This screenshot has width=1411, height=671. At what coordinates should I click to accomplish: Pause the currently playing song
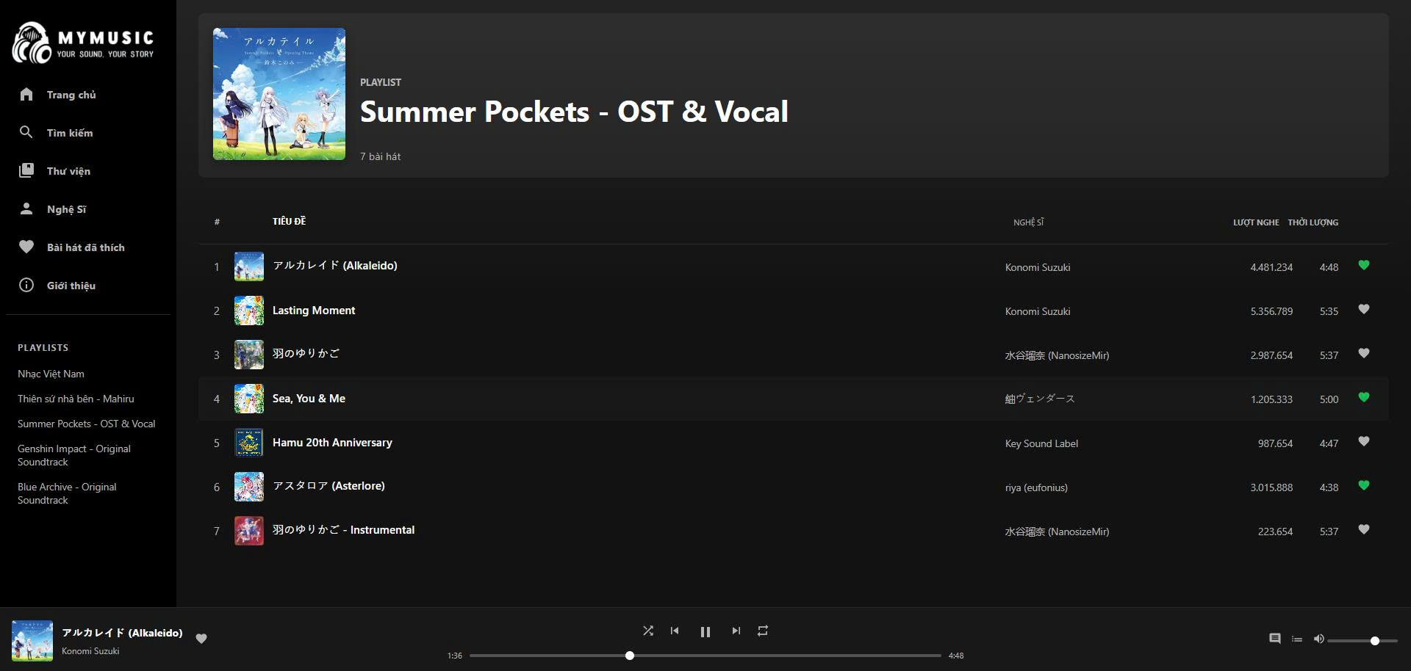705,631
